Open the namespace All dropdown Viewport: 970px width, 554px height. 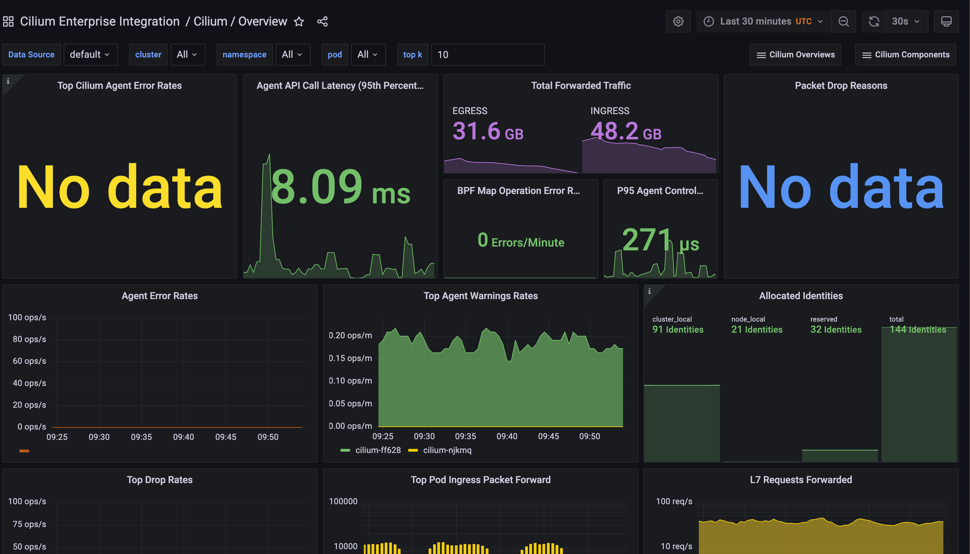[293, 54]
